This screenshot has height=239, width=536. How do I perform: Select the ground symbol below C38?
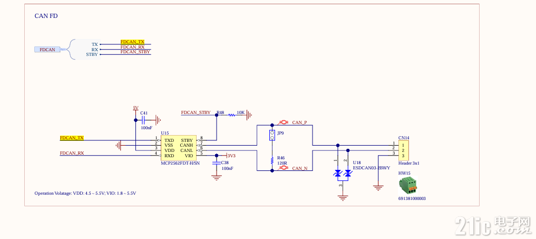point(216,177)
